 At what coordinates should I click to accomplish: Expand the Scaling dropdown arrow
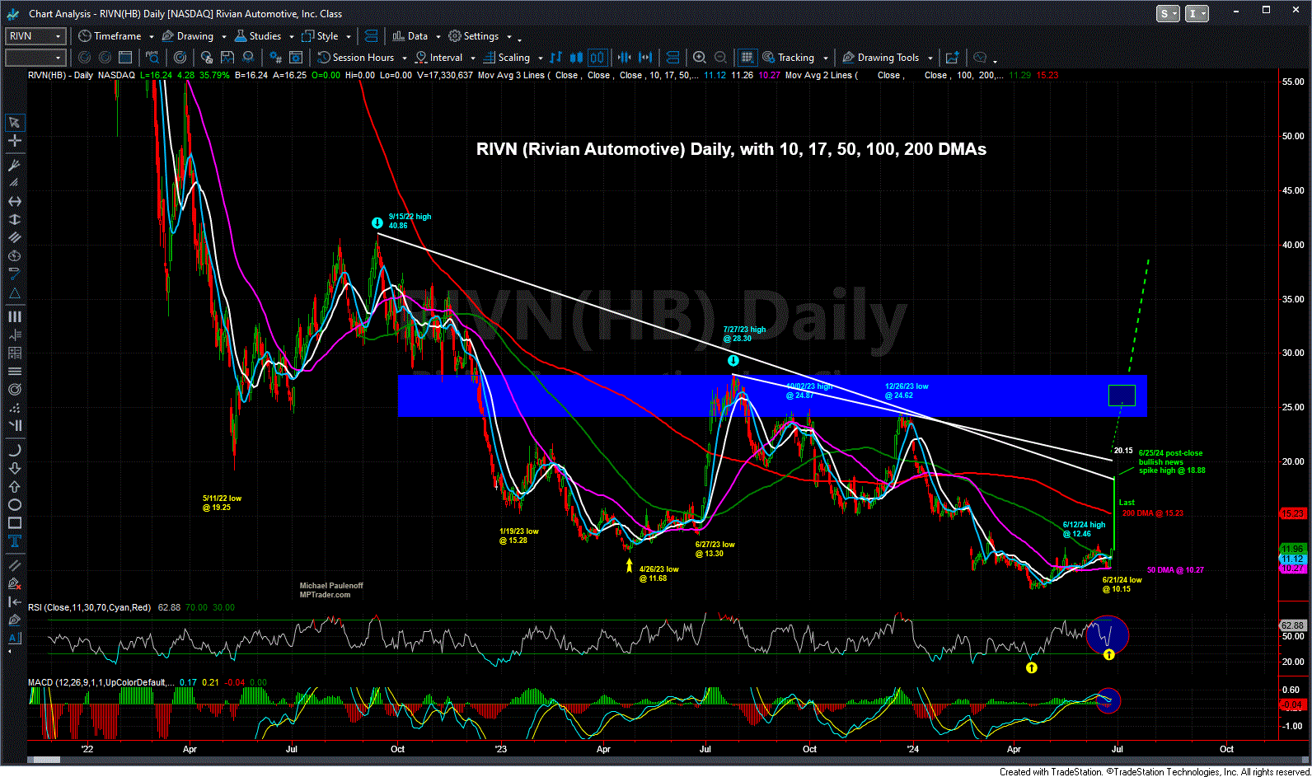point(540,59)
